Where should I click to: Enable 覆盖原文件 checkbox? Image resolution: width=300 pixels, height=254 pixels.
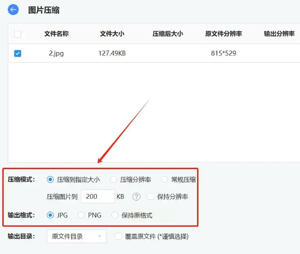pyautogui.click(x=118, y=236)
